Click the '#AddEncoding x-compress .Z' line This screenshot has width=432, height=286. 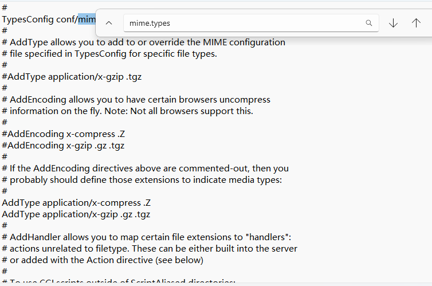[64, 134]
